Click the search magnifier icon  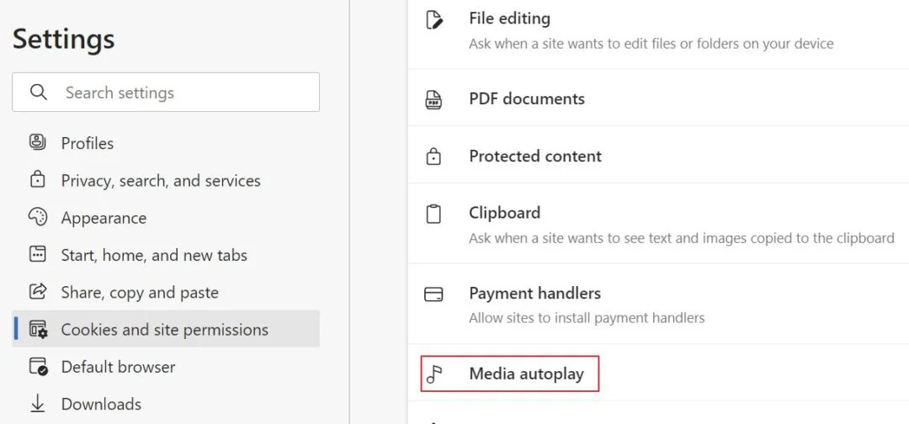tap(38, 92)
